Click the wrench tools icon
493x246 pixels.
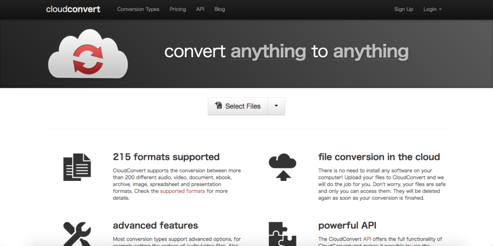click(77, 234)
